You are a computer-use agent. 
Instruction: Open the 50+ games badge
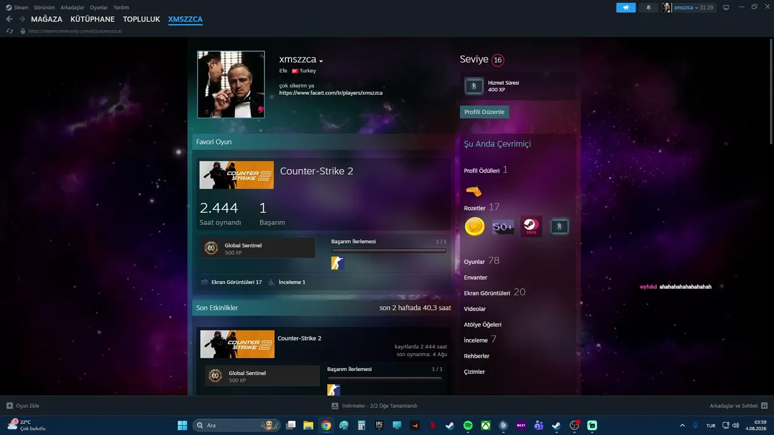coord(503,227)
